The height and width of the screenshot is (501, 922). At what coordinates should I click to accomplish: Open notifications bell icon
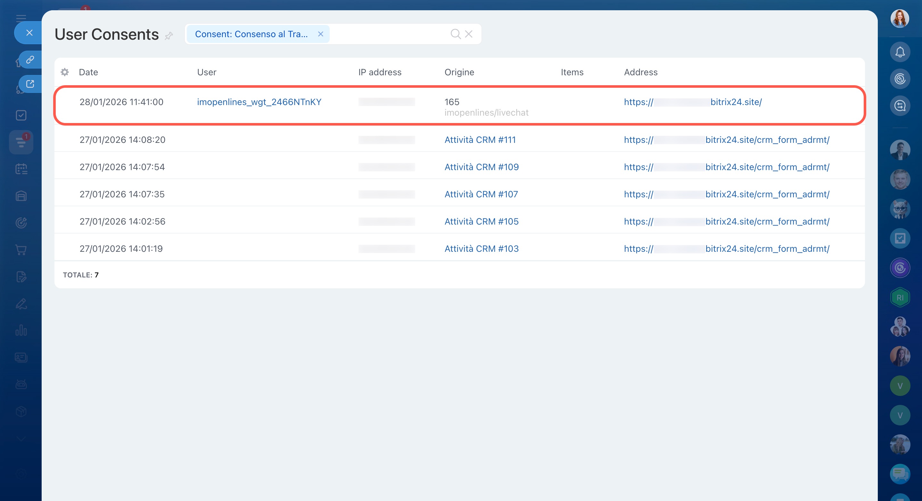click(900, 52)
